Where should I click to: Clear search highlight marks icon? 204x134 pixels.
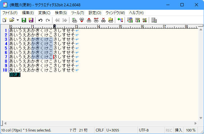[x=104, y=20]
